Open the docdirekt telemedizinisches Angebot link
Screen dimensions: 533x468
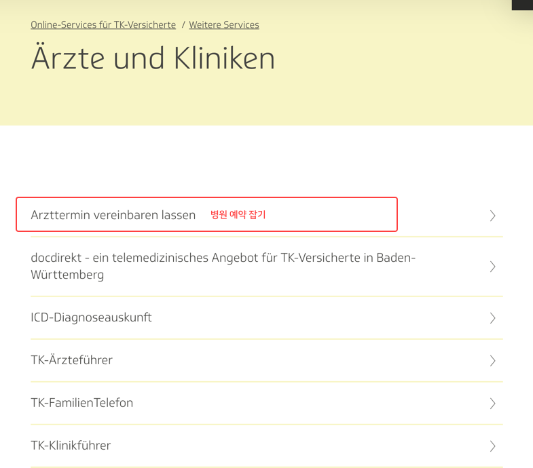[x=223, y=267]
